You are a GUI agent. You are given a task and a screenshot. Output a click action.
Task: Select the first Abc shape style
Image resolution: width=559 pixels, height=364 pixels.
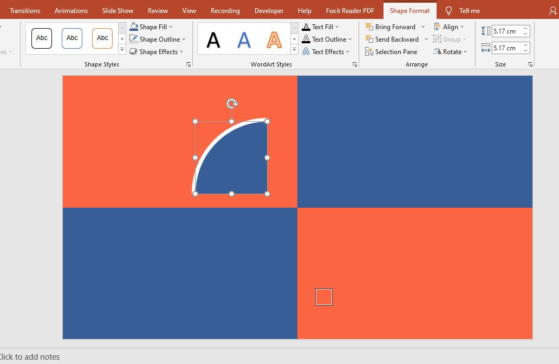41,38
